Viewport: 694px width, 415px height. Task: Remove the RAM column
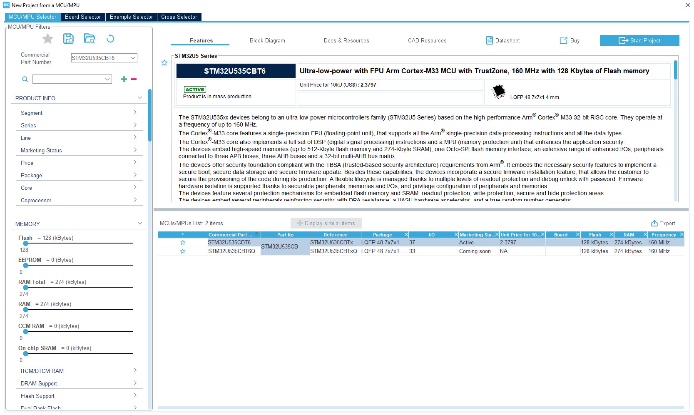pos(645,235)
